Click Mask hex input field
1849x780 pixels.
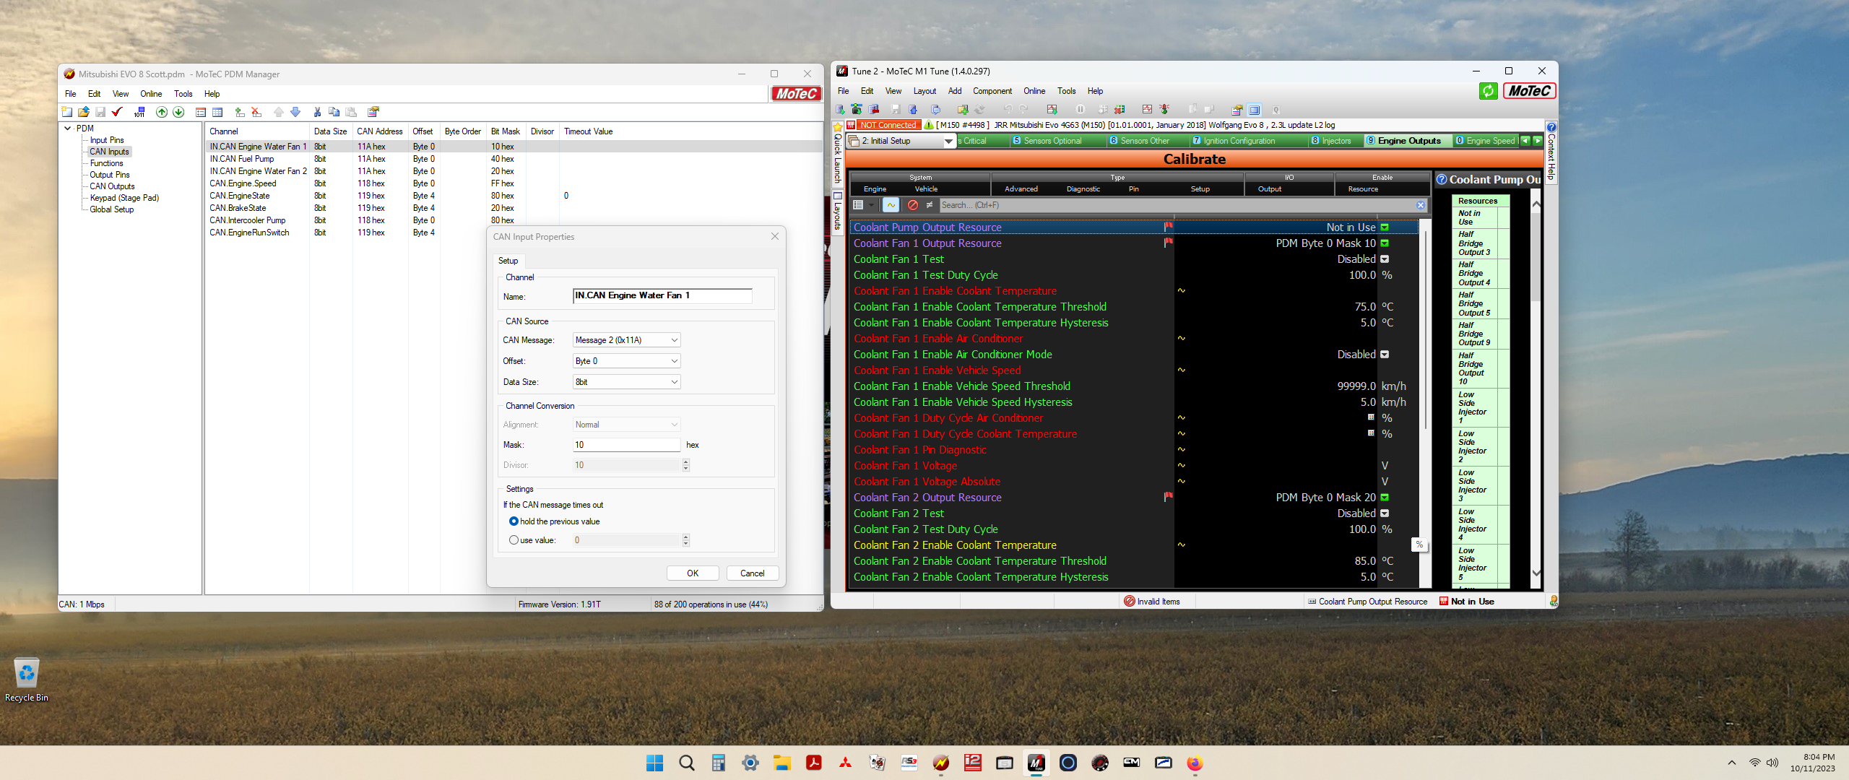pyautogui.click(x=626, y=445)
